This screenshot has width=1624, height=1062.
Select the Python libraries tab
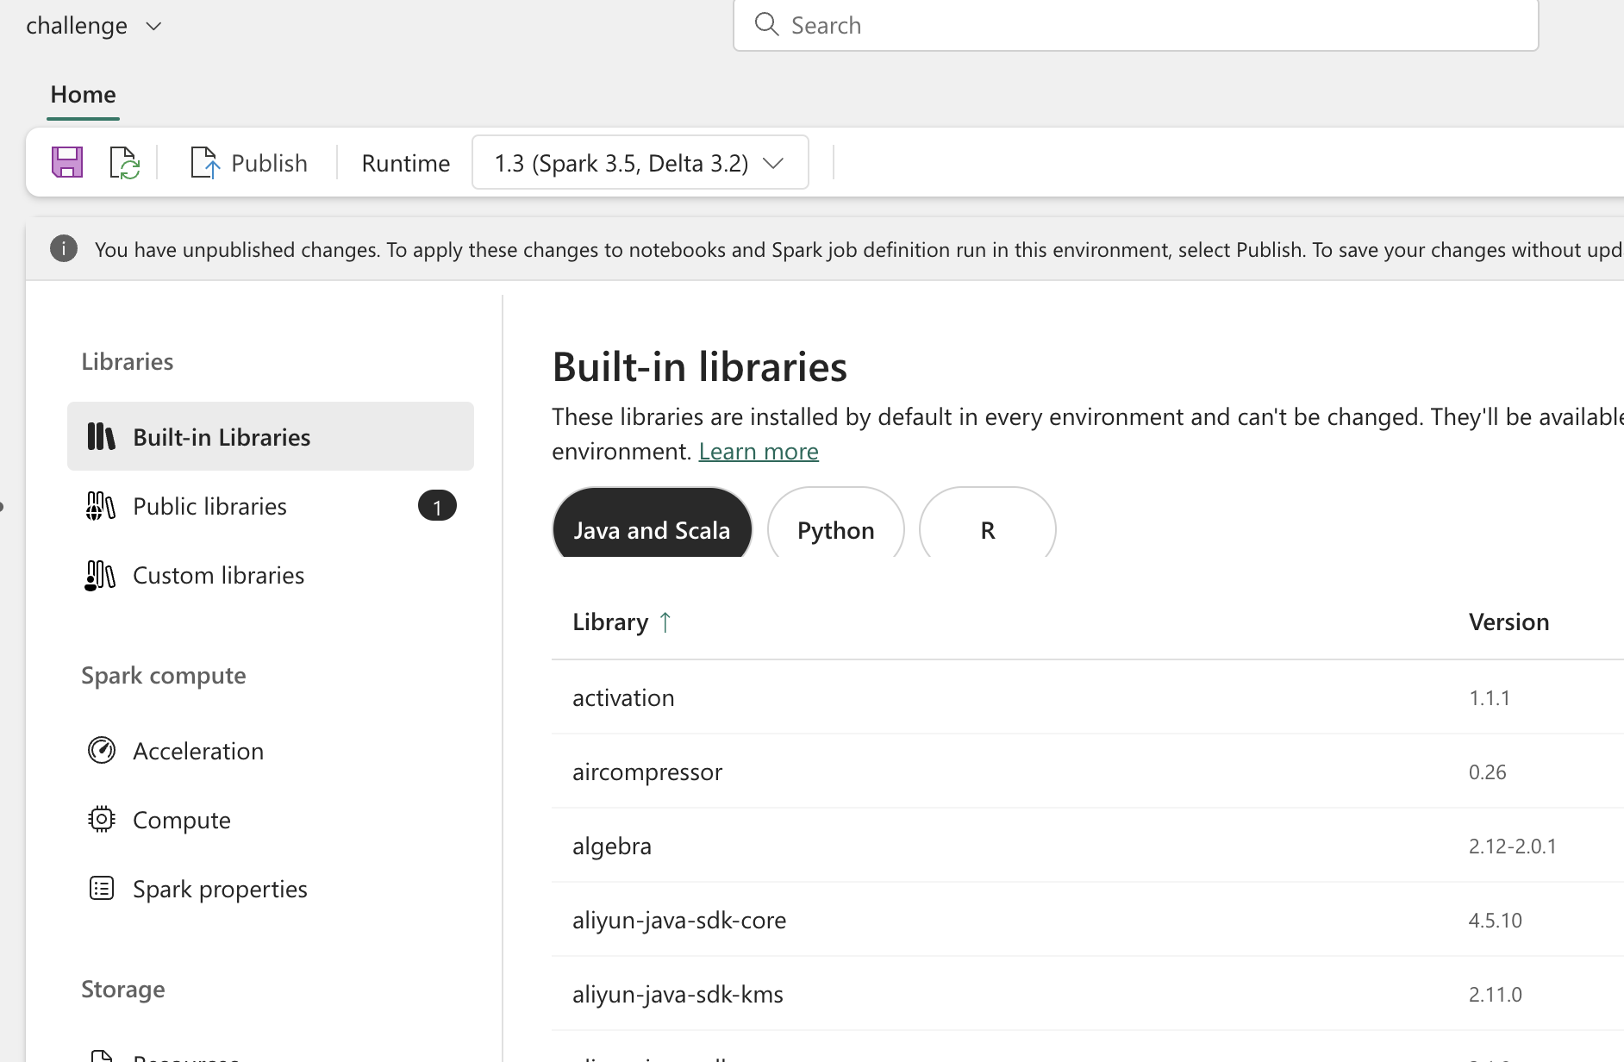pyautogui.click(x=836, y=524)
